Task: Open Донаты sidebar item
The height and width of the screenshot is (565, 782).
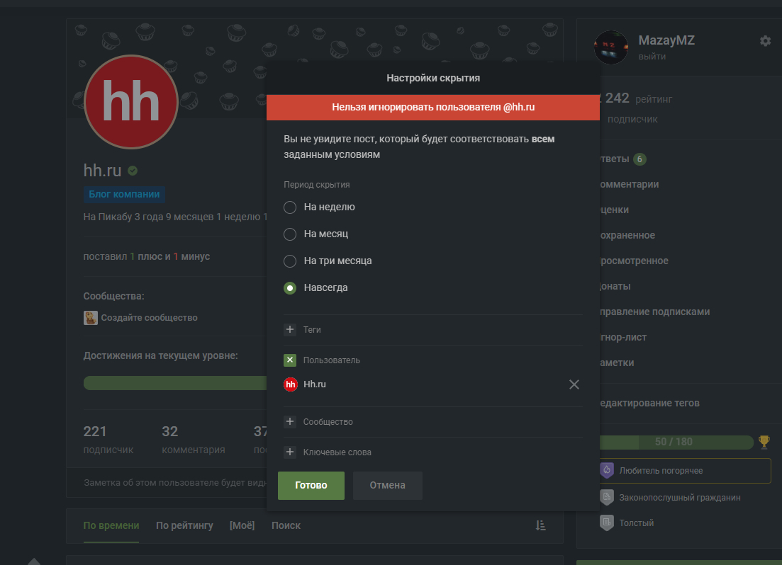Action: pyautogui.click(x=615, y=286)
